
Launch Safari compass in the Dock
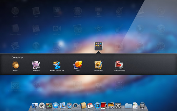70,106
